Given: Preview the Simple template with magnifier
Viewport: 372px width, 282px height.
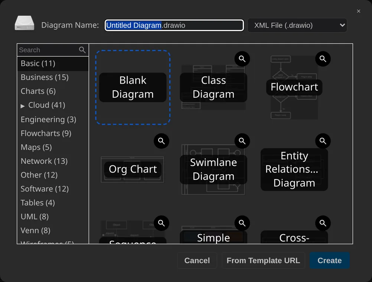Looking at the screenshot, I should pyautogui.click(x=242, y=223).
